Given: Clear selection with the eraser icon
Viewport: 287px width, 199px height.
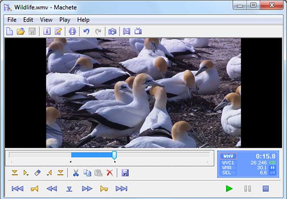Looking at the screenshot, I should pos(38,173).
